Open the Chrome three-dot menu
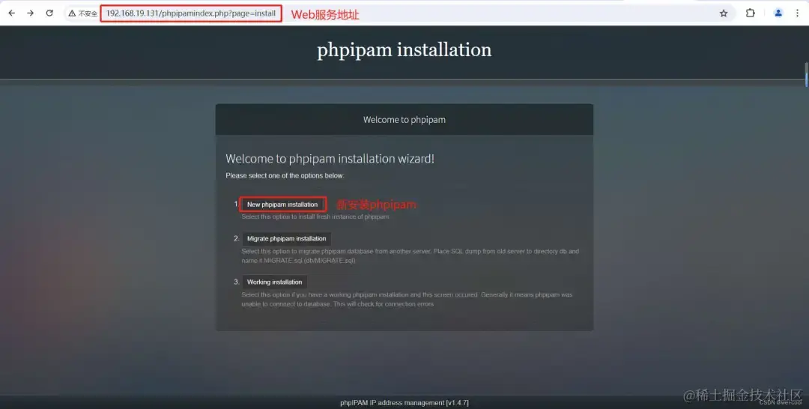Screen dimensions: 809x409 797,13
